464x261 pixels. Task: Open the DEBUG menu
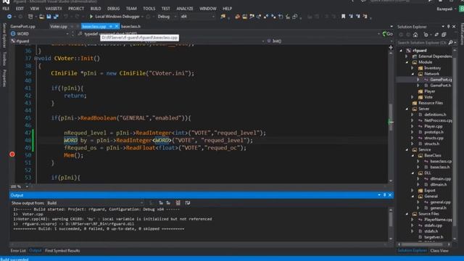[x=113, y=9]
